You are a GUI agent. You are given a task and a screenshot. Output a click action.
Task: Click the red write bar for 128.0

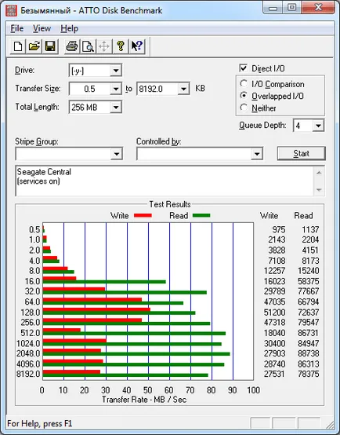pos(96,309)
